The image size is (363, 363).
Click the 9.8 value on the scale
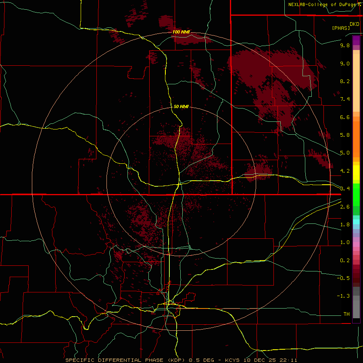(345, 45)
